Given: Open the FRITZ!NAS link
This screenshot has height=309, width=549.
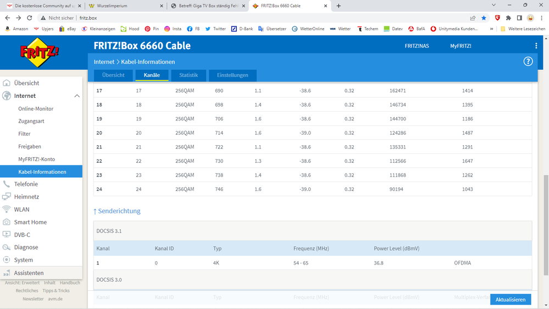Looking at the screenshot, I should [x=417, y=46].
